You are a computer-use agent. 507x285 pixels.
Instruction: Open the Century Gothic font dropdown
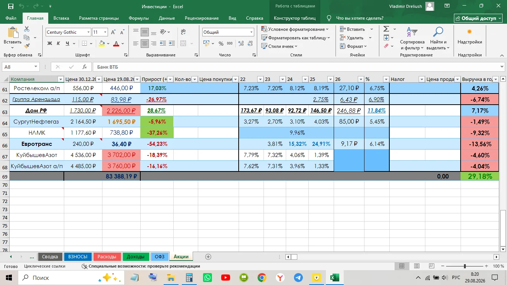click(88, 32)
